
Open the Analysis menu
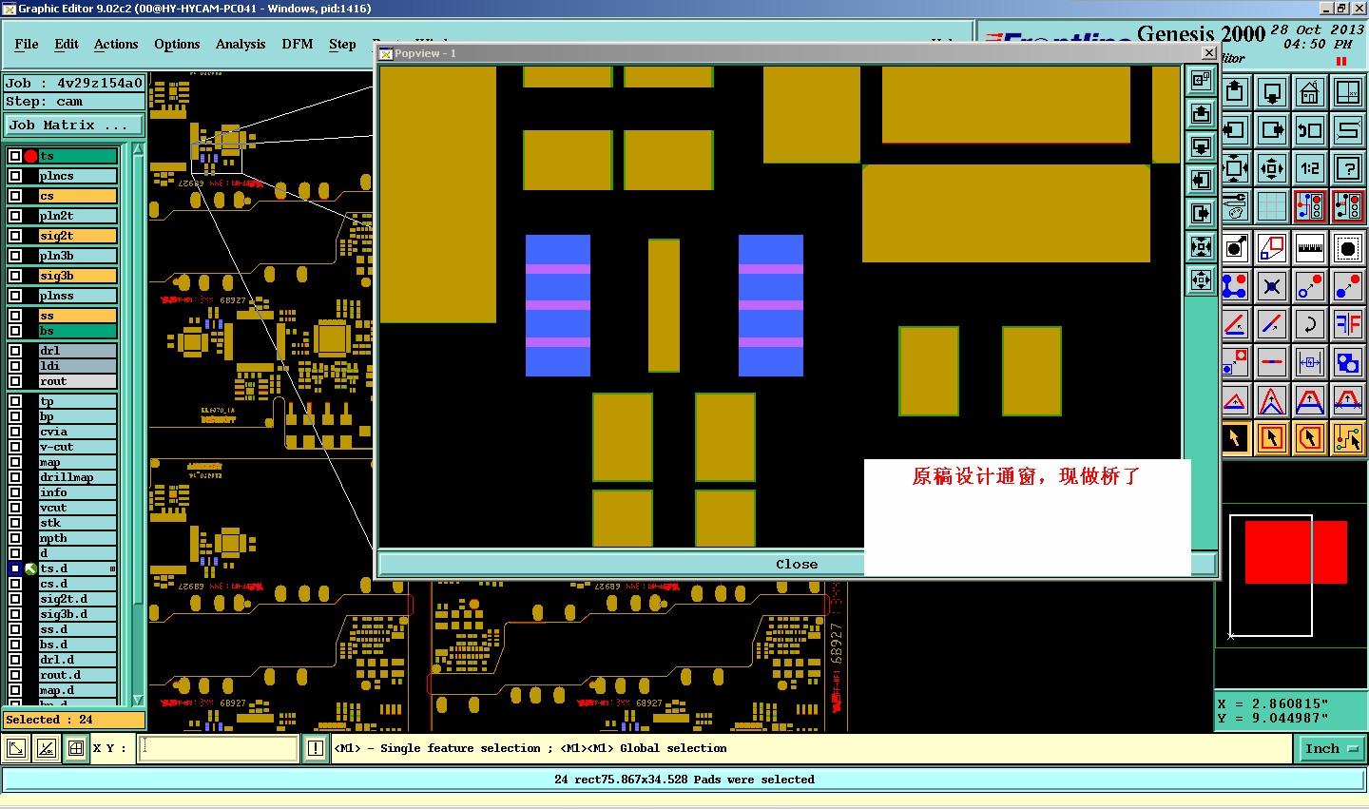241,44
